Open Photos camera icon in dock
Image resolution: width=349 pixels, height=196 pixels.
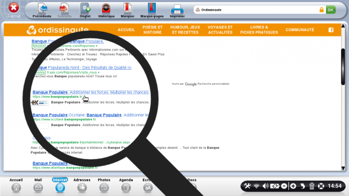tap(104, 187)
